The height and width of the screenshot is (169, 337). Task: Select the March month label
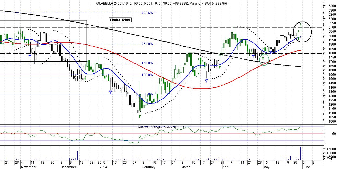(185, 167)
